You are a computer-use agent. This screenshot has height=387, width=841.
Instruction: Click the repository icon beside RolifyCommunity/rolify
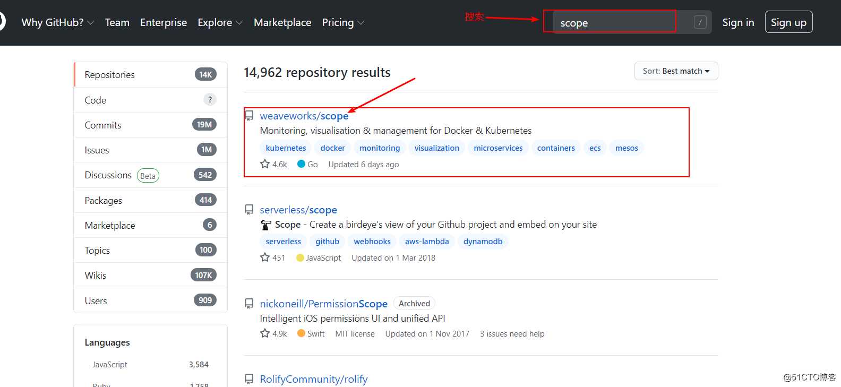coord(249,379)
